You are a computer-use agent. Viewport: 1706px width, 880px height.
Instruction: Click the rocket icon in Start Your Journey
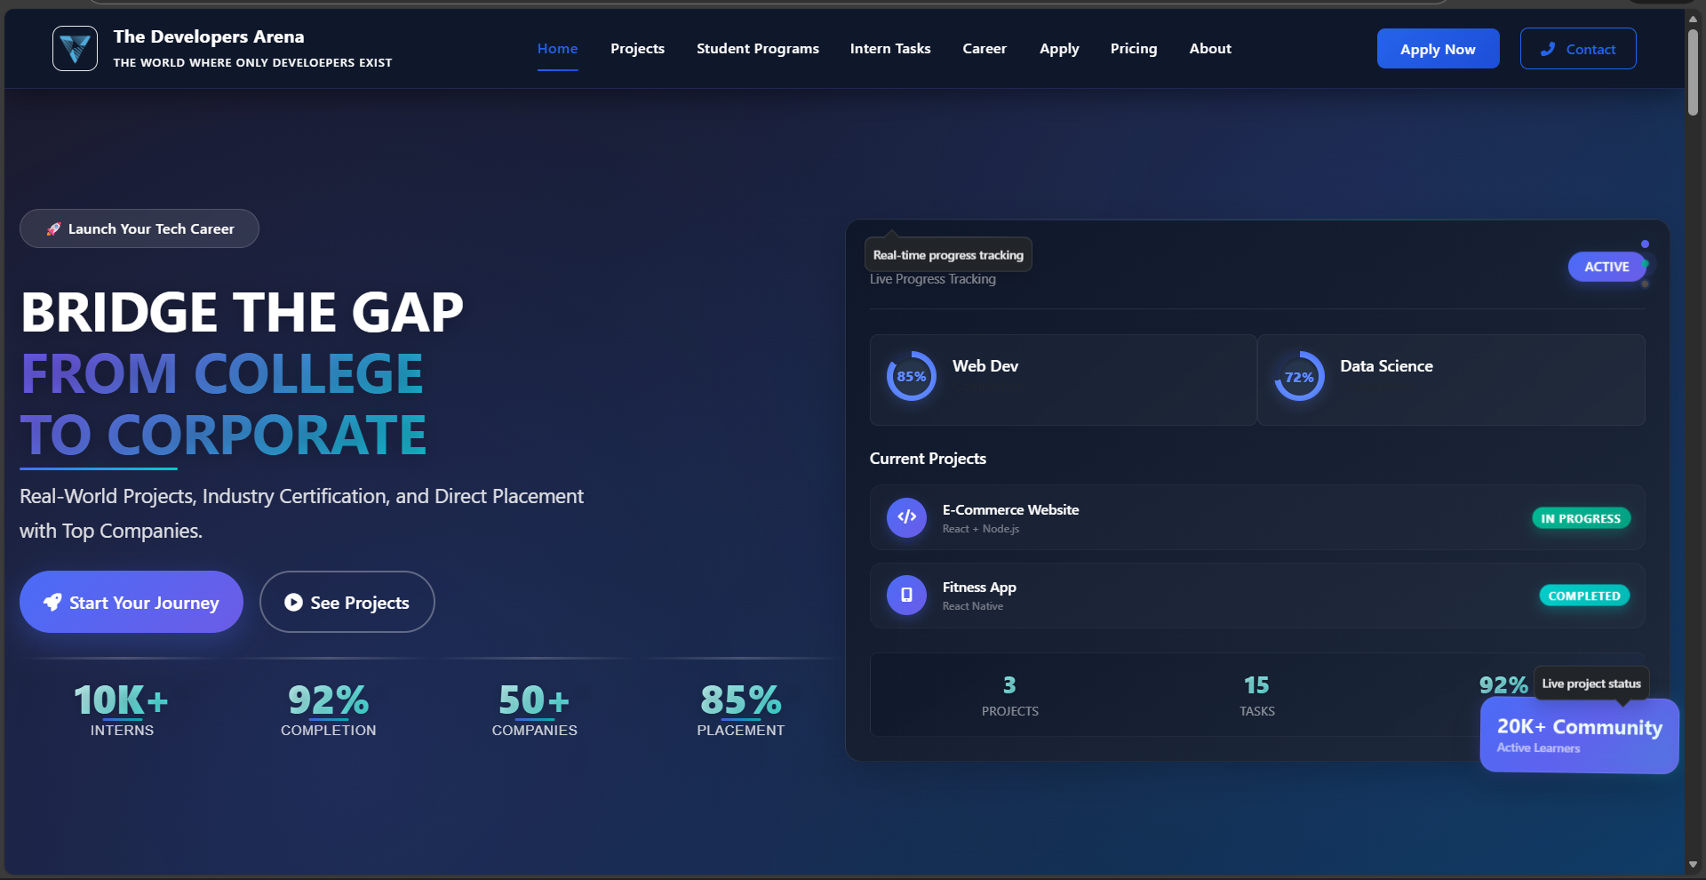[53, 603]
